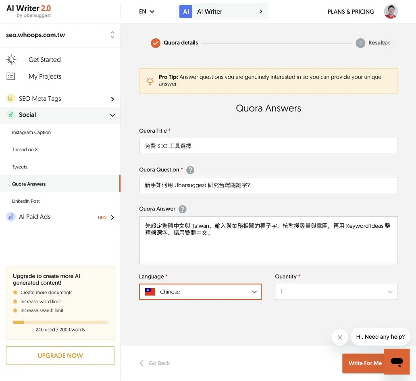The height and width of the screenshot is (381, 416).
Task: Open the user profile avatar
Action: [391, 11]
